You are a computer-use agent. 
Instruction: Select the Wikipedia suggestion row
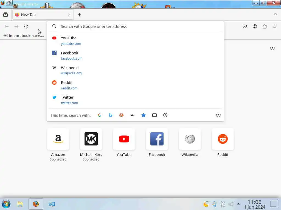click(136, 70)
